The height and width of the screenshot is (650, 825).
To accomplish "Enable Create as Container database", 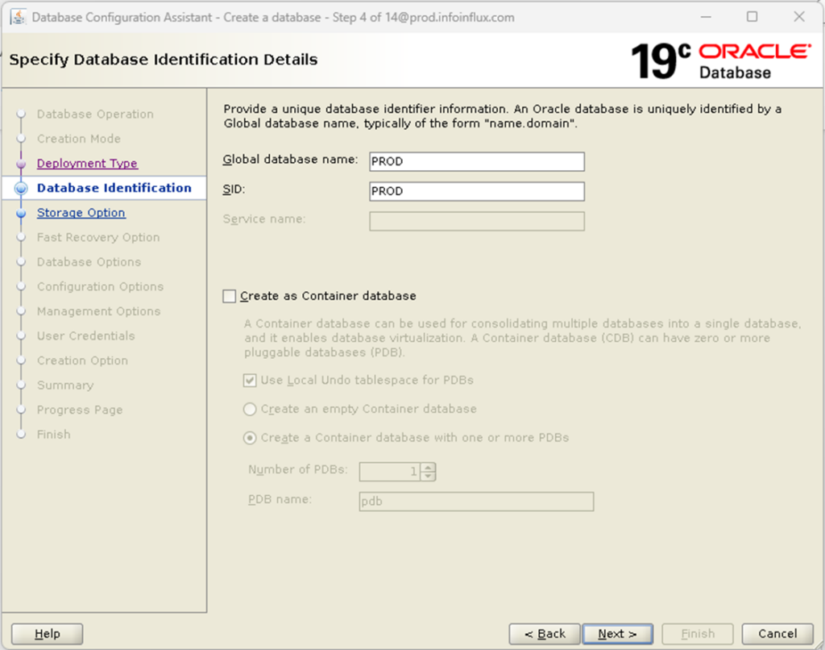I will pos(230,296).
